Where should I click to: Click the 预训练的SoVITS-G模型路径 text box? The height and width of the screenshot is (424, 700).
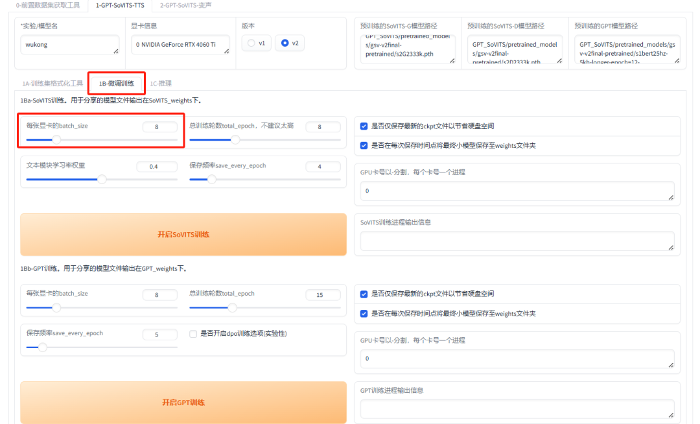pos(408,49)
